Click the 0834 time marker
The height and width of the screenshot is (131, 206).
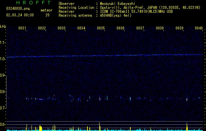pos(81,28)
